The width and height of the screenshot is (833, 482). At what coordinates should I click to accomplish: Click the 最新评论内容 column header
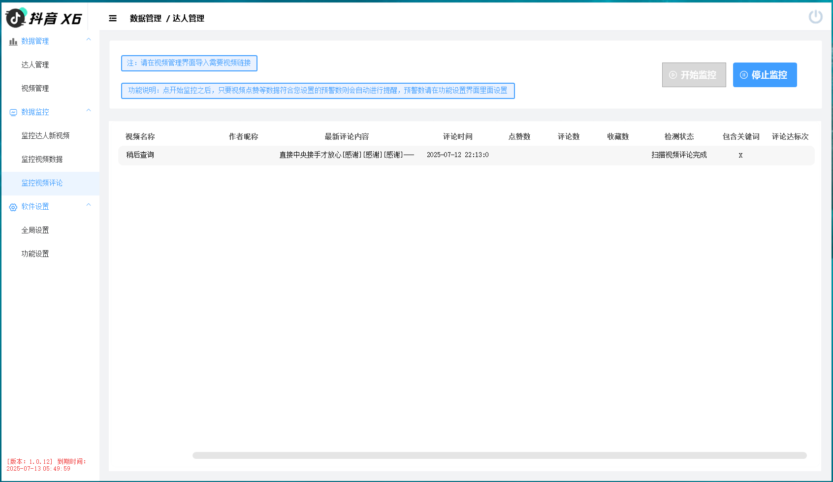click(347, 137)
